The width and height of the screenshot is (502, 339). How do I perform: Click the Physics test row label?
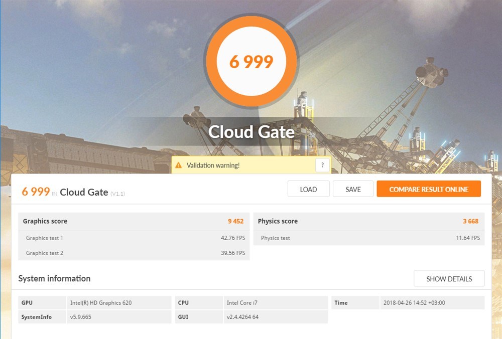tap(276, 238)
